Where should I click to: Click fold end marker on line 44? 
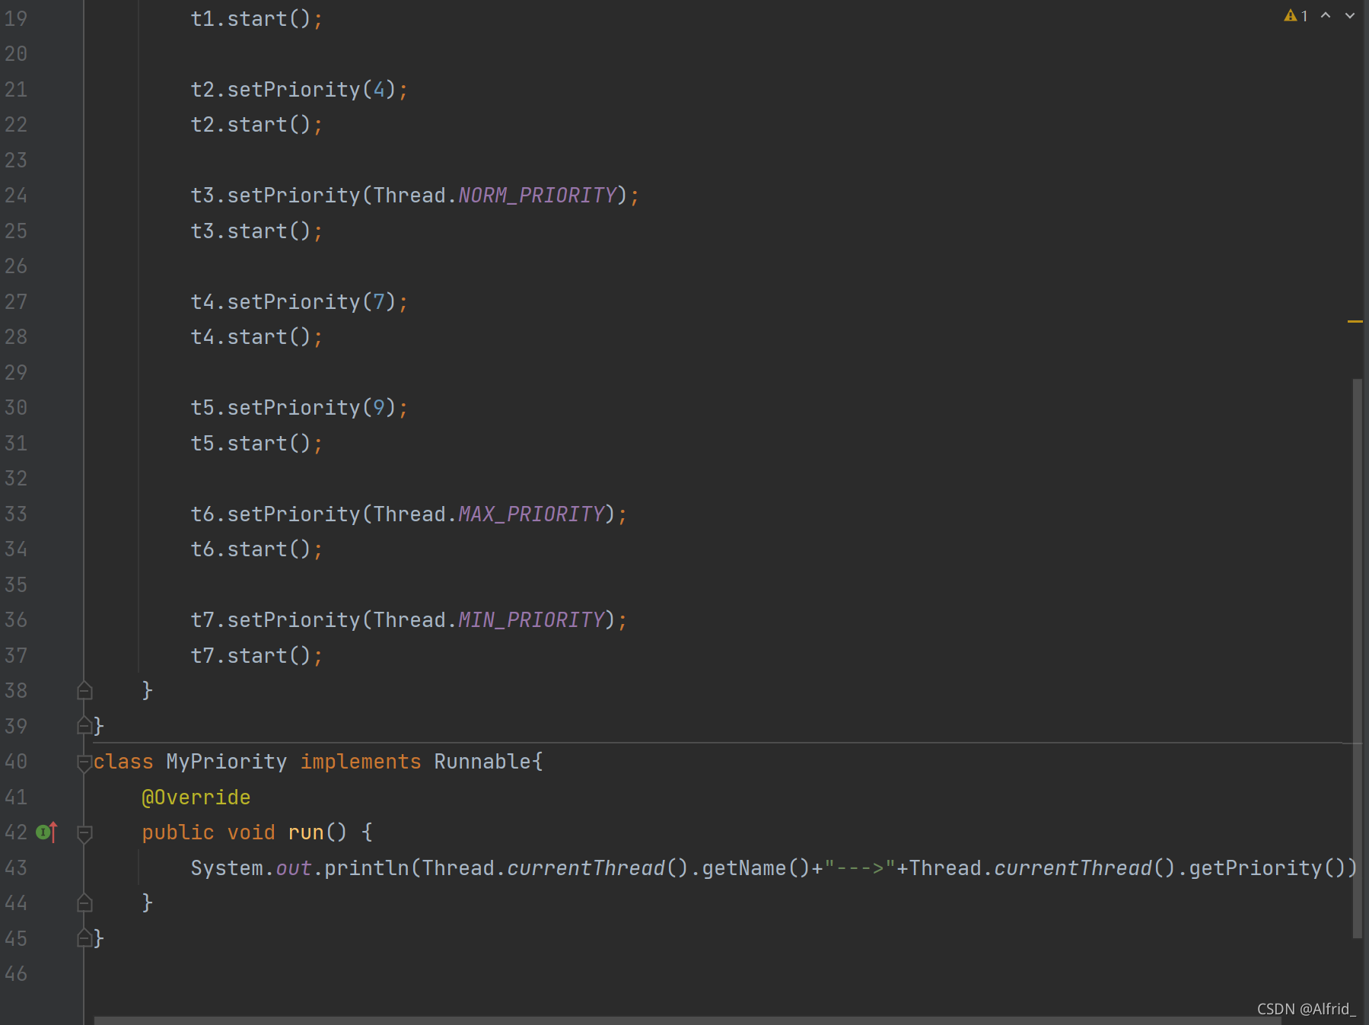(x=84, y=902)
